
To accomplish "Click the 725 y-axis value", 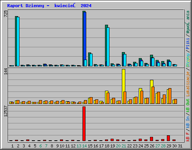I will coord(6,13).
